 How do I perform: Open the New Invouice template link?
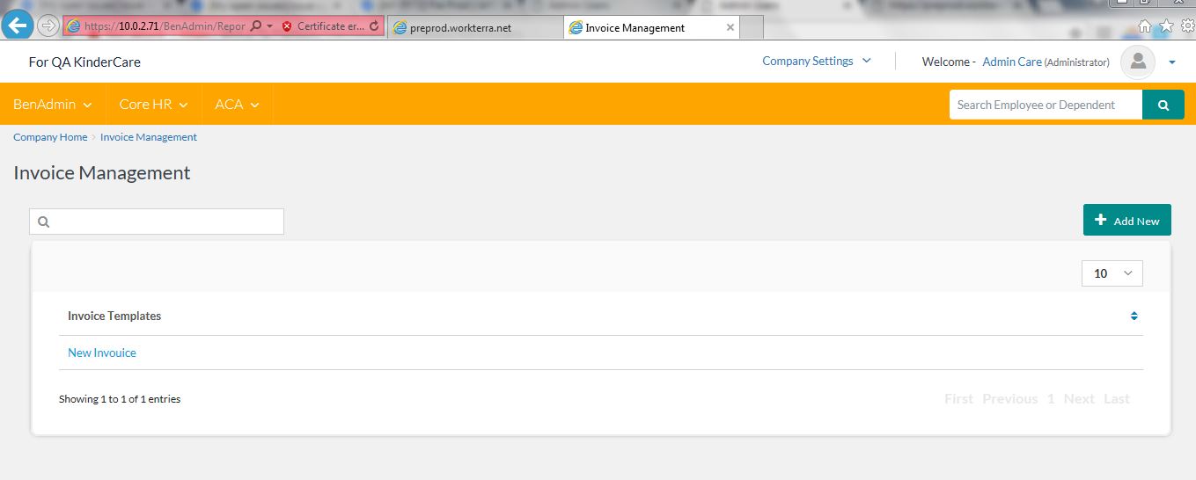[x=102, y=353]
